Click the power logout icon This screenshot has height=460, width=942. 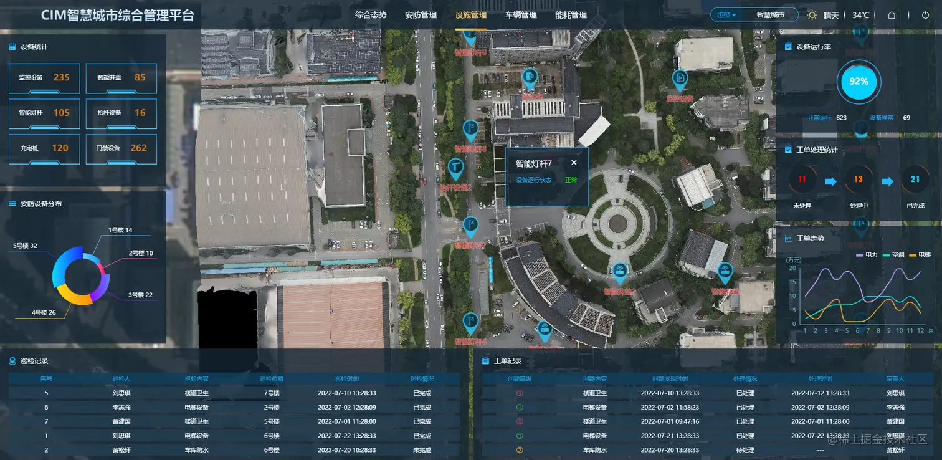coord(925,15)
